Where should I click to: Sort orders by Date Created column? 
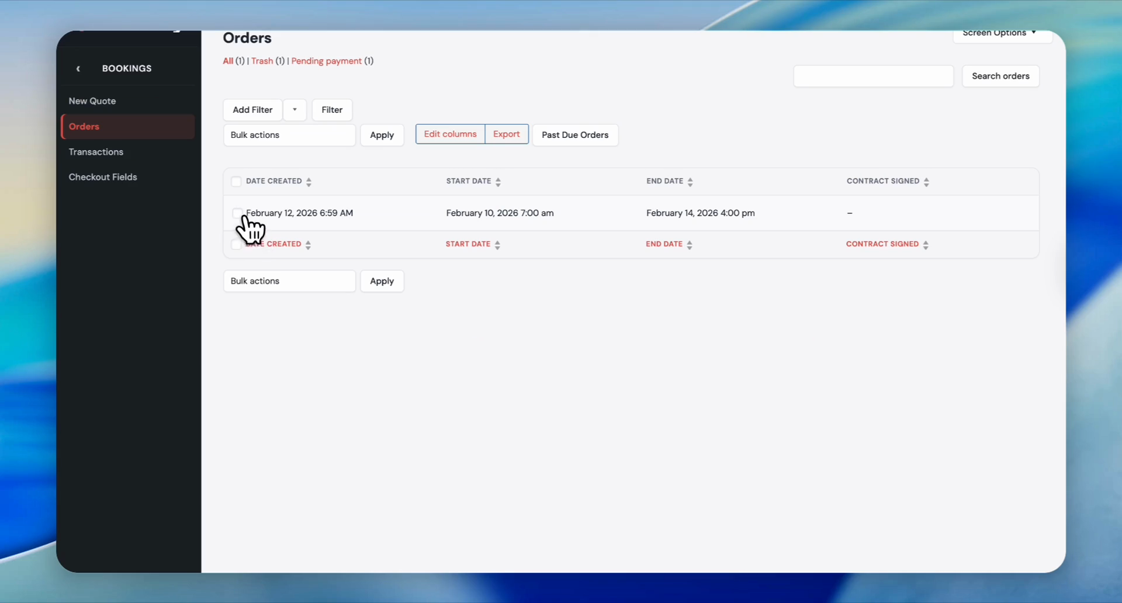(309, 182)
